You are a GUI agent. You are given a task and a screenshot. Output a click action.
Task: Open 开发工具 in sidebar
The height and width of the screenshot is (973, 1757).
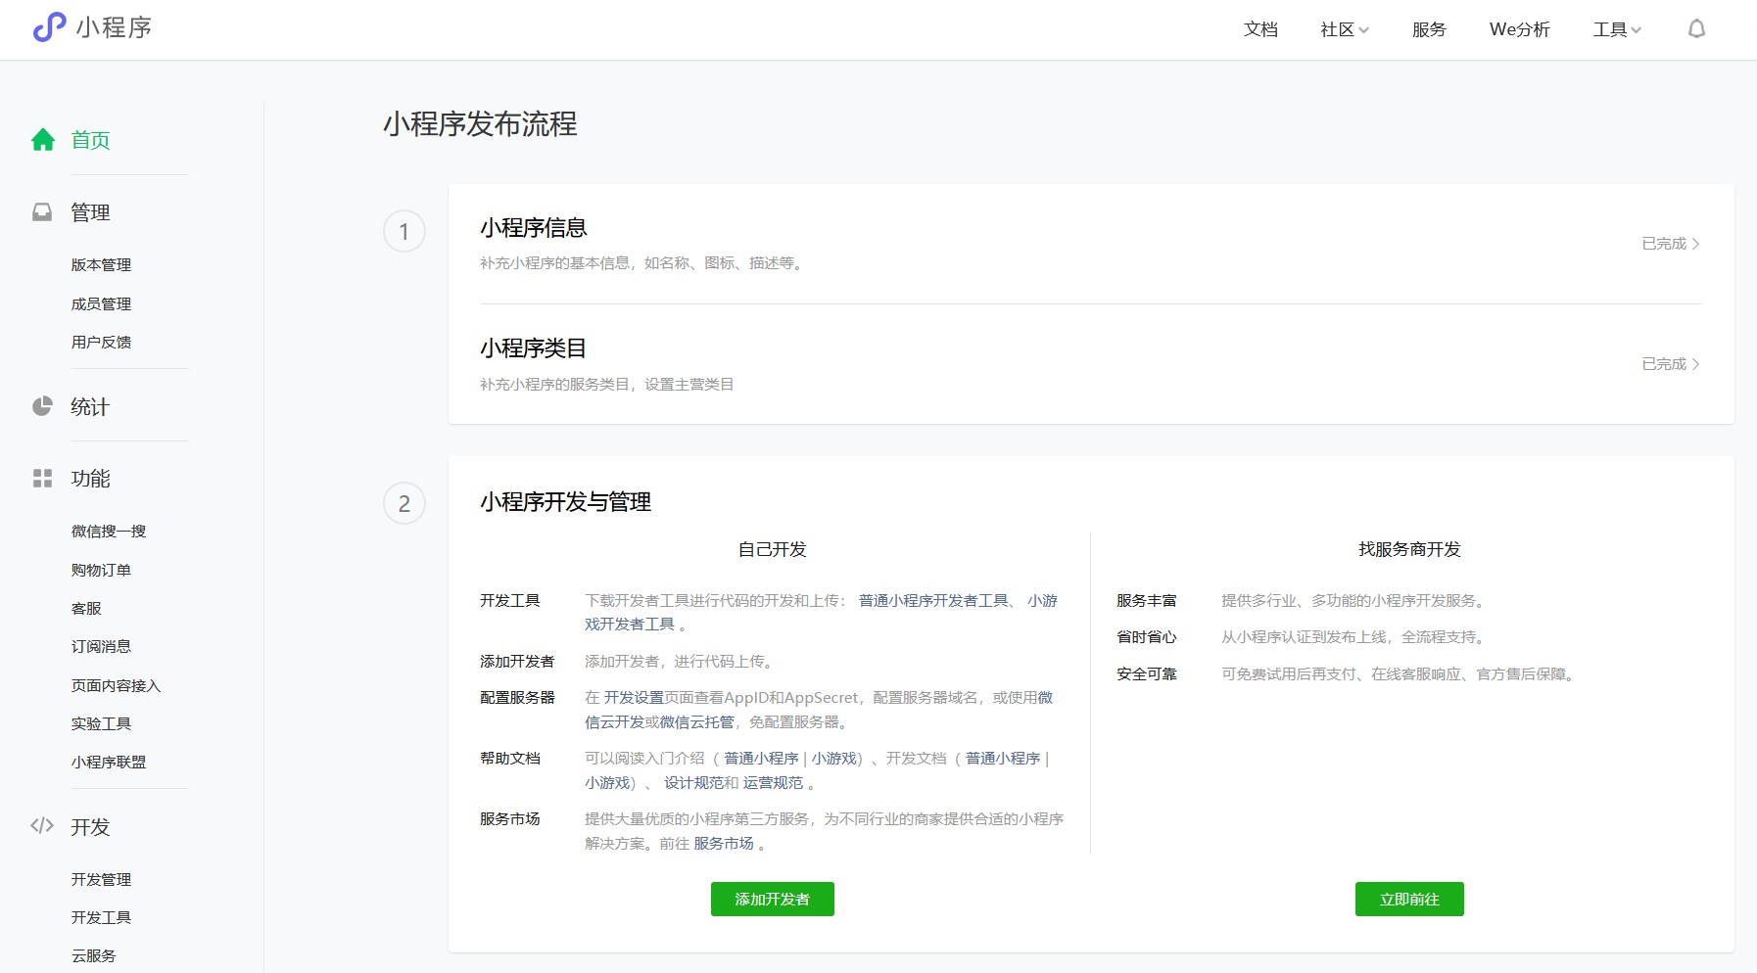point(101,917)
